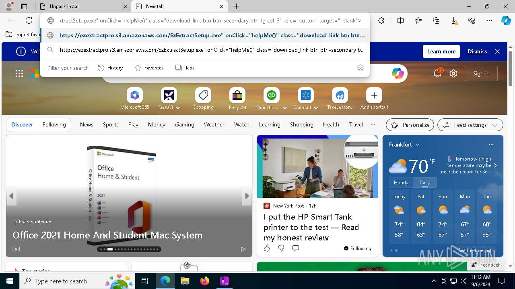Open the Copilot sidebar icon
Screen dimensions: 515x289
pyautogui.click(x=506, y=20)
